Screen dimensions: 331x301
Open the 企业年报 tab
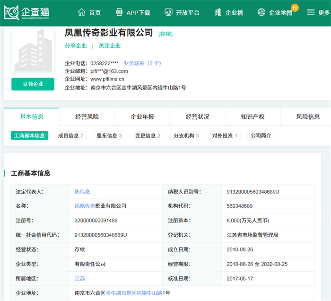pyautogui.click(x=142, y=117)
